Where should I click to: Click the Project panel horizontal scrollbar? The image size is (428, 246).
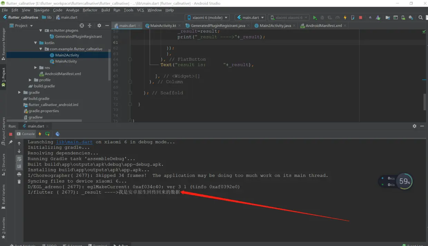pyautogui.click(x=44, y=121)
